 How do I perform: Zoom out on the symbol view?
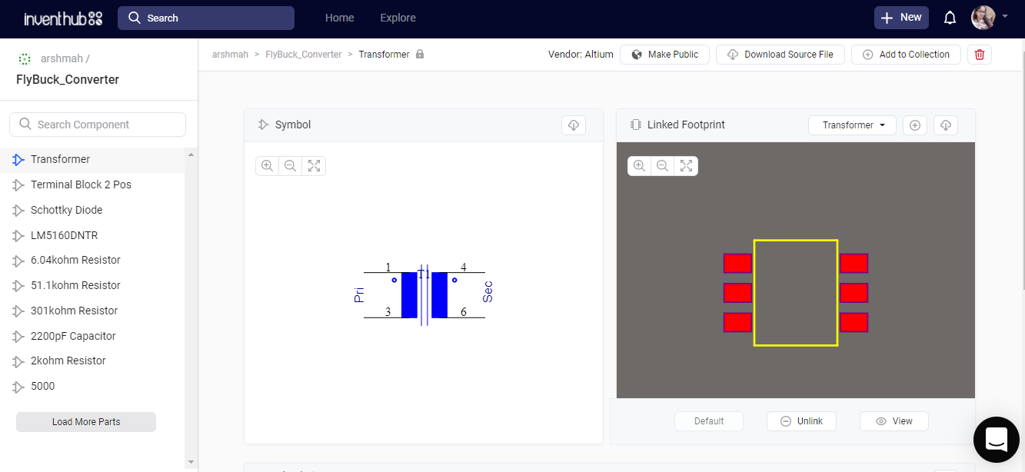pyautogui.click(x=290, y=165)
